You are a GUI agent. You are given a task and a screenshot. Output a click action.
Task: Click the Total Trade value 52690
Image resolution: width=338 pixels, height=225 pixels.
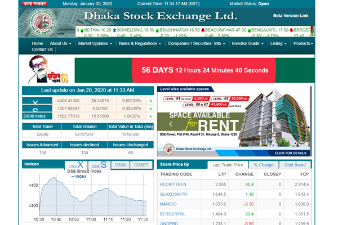42,134
